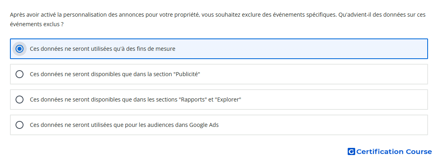The width and height of the screenshot is (438, 159).
Task: Select radio for 'fins de mesure' answer
Action: [x=19, y=49]
